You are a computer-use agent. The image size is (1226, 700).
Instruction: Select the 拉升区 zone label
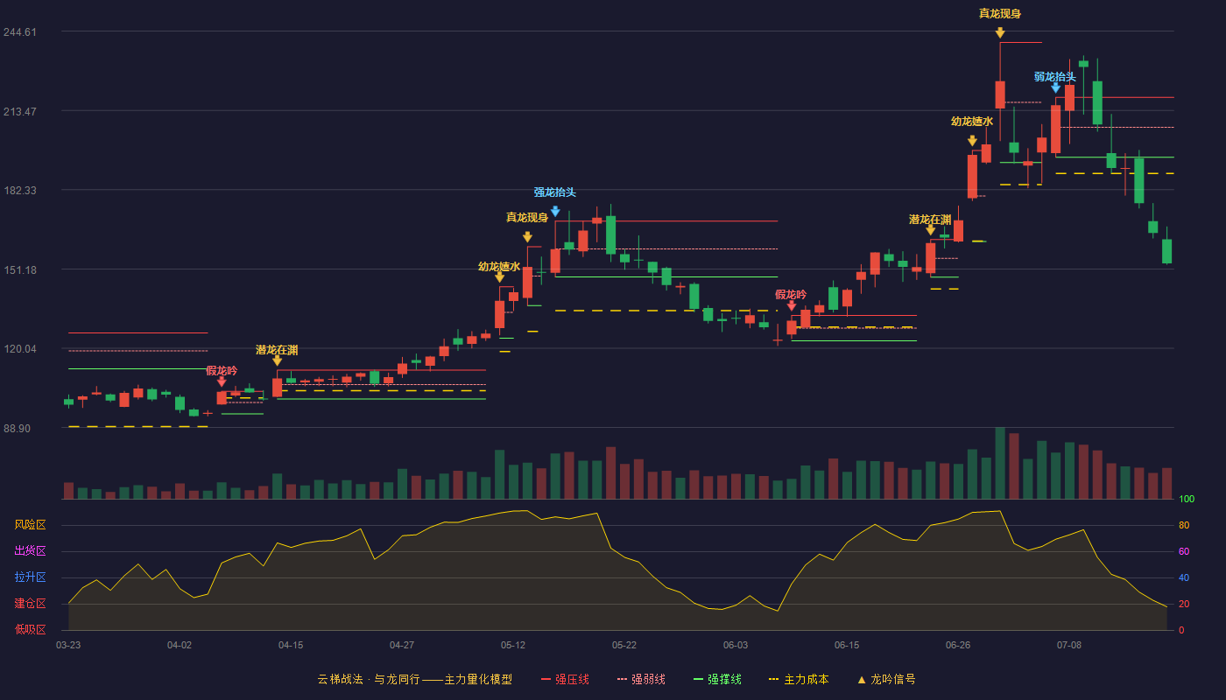[x=30, y=577]
